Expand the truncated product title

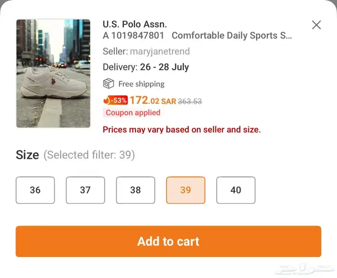(x=231, y=36)
